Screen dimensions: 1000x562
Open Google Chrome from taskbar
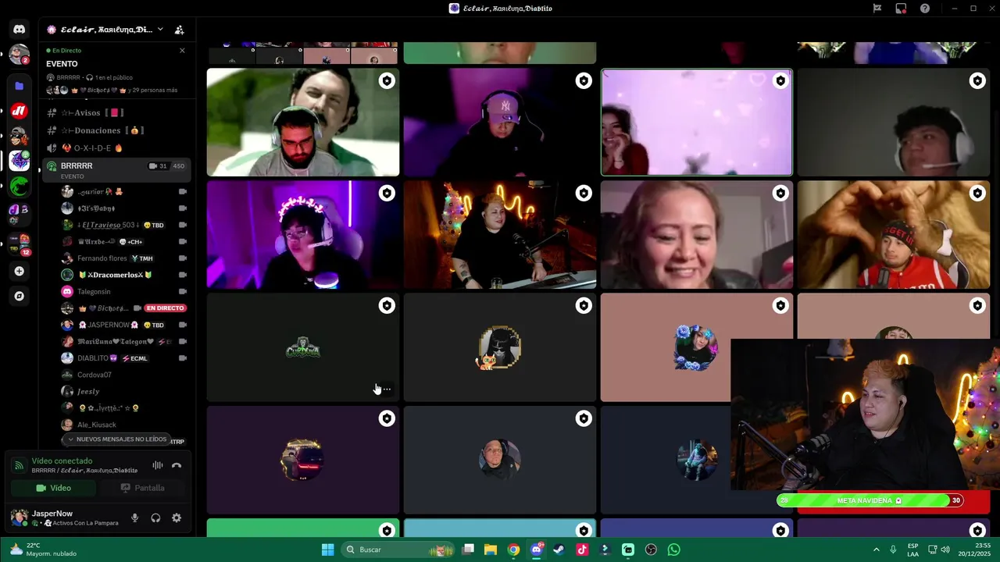513,550
